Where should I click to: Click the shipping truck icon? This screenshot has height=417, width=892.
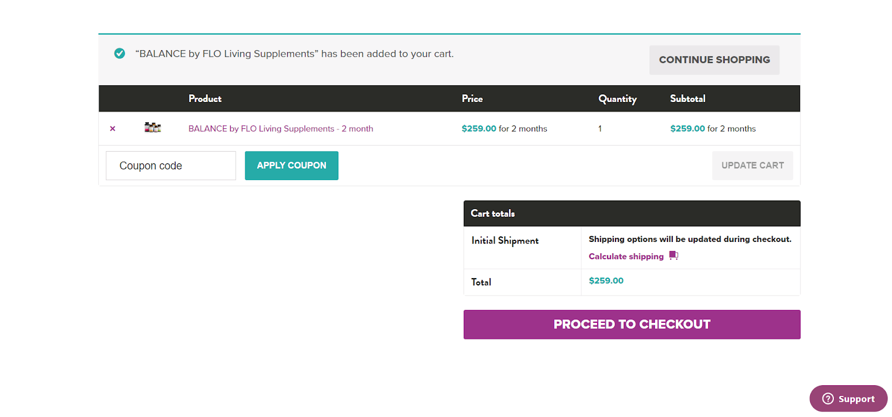[673, 255]
